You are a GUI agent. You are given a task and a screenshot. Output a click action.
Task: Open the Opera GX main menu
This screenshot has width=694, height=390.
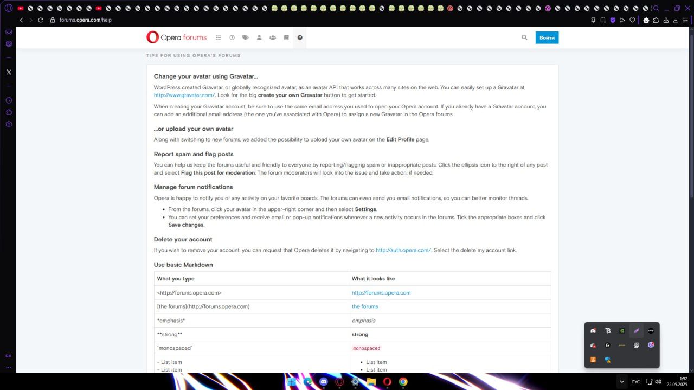(x=9, y=8)
